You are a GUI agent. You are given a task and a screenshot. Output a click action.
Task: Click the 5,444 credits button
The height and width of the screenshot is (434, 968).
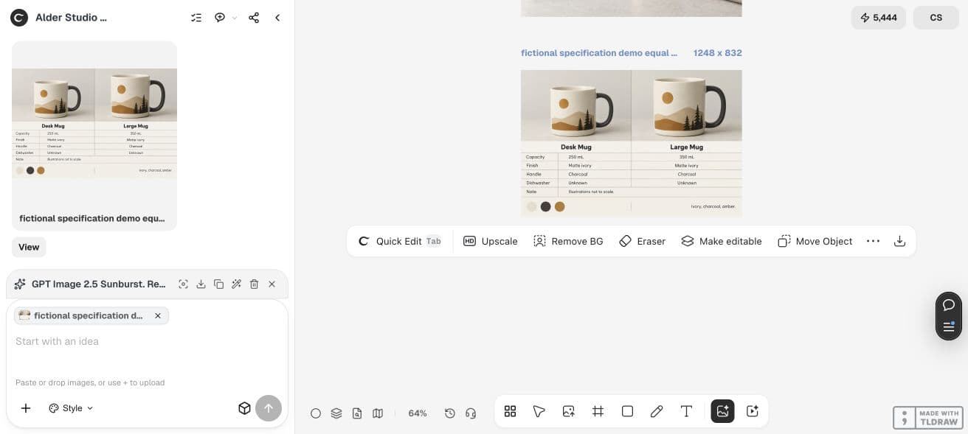879,18
